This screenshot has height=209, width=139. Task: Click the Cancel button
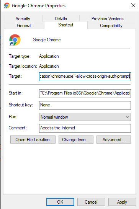[91, 202]
